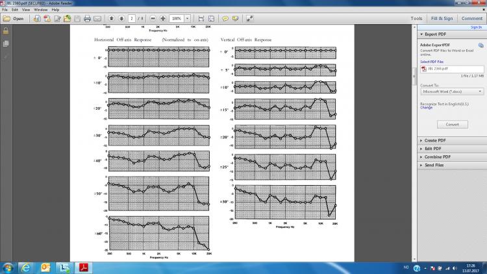This screenshot has width=487, height=274.
Task: Open Internet Explorer from the taskbar
Action: point(26,267)
